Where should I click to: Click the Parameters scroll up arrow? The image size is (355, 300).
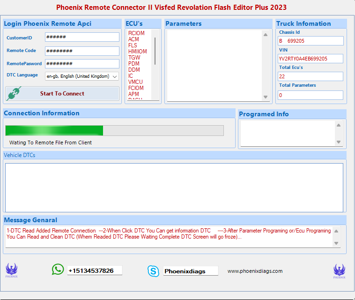point(266,35)
